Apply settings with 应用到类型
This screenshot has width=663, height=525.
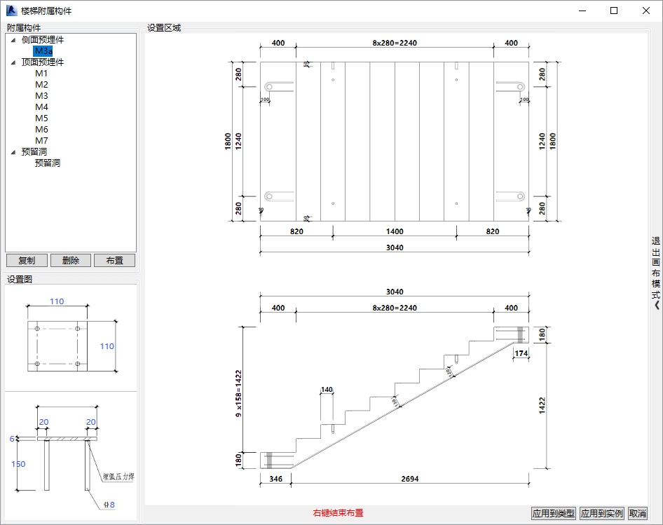[x=554, y=514]
